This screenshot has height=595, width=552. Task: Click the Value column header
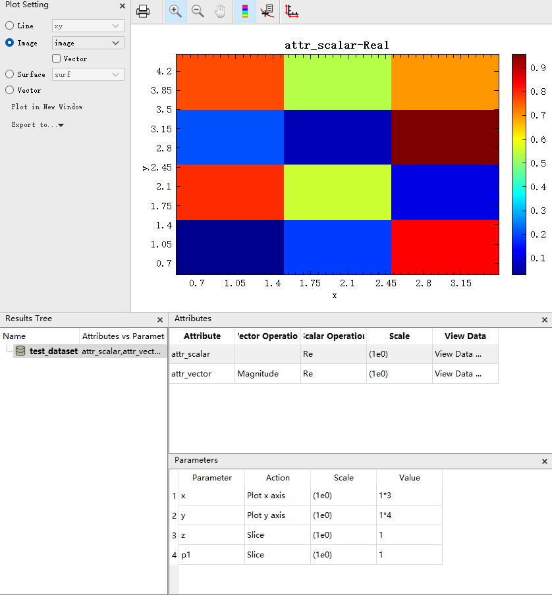click(409, 478)
